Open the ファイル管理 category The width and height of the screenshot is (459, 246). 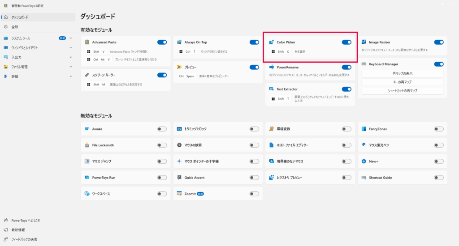click(38, 67)
